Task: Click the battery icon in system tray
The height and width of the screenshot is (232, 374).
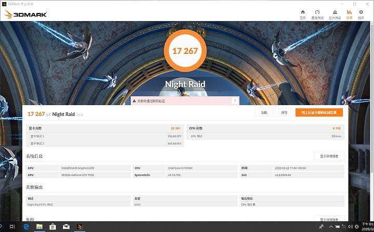Action: click(337, 226)
